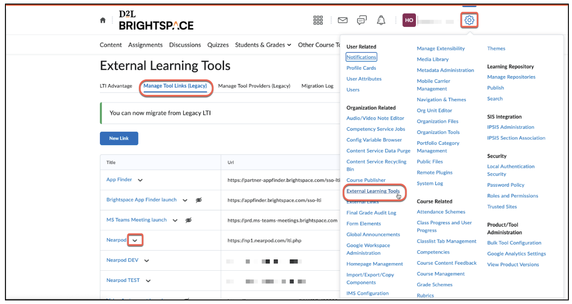Click hidden icon beside Brightspace App Finder launch

pos(199,200)
